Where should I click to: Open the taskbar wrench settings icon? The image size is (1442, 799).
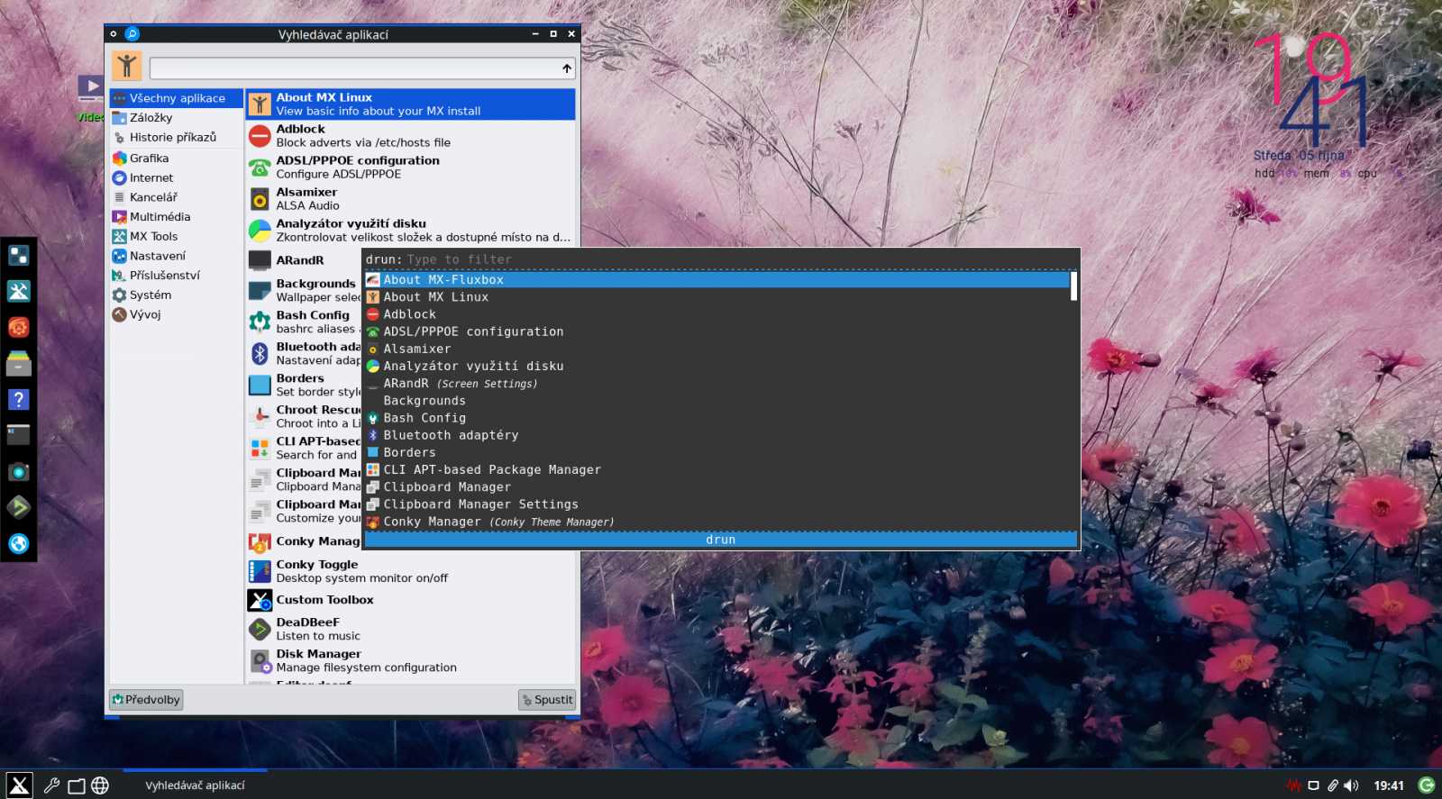[51, 785]
